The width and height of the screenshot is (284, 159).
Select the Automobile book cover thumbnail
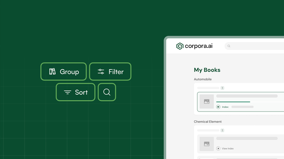(x=207, y=101)
